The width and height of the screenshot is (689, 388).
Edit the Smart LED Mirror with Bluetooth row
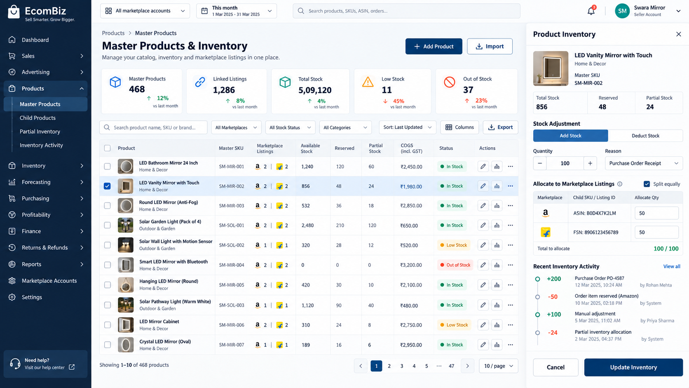point(483,265)
